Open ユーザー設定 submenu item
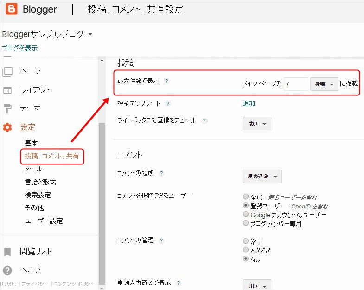Image resolution: width=364 pixels, height=290 pixels. (44, 221)
